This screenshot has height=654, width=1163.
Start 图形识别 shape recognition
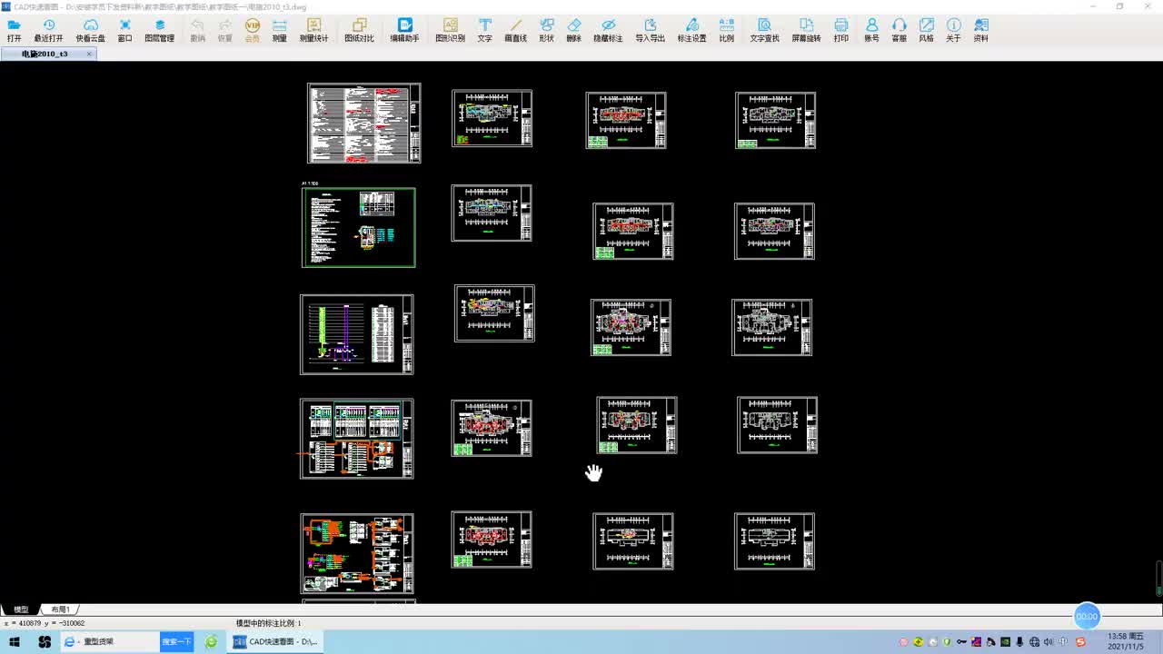pos(450,30)
